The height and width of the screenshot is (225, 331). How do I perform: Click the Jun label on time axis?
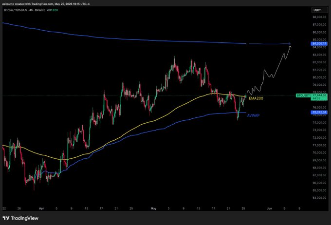tap(269, 208)
